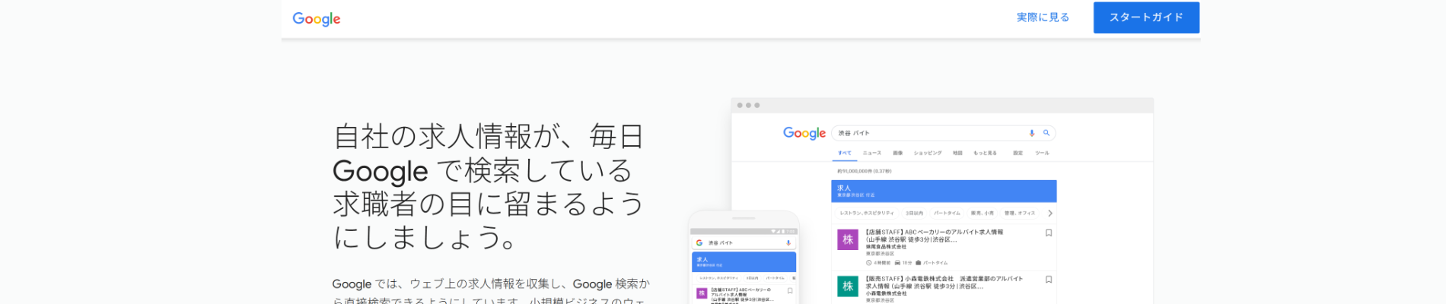
Task: Open the 【販売STAFF】小森電鉄株式会社 job listing title
Action: (x=944, y=283)
